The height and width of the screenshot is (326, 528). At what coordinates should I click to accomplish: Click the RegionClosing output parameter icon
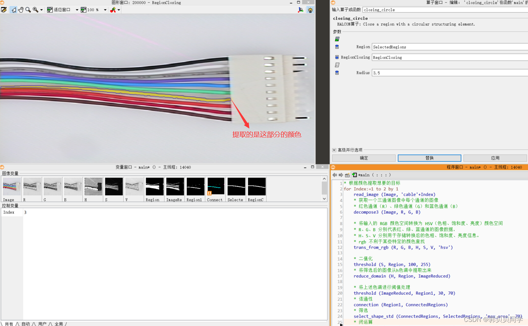pos(337,57)
